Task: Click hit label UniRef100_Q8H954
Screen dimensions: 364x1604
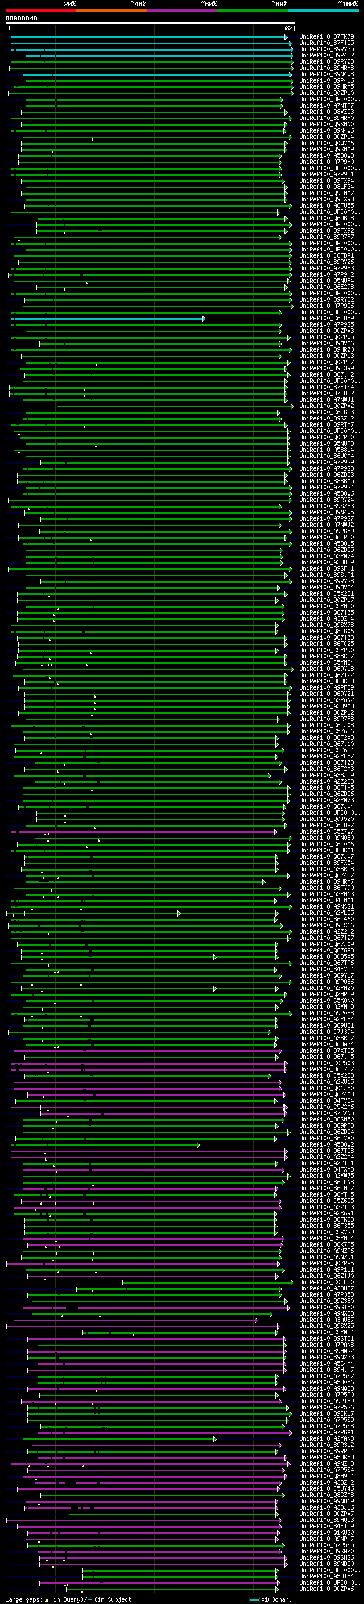Action: (x=326, y=1477)
